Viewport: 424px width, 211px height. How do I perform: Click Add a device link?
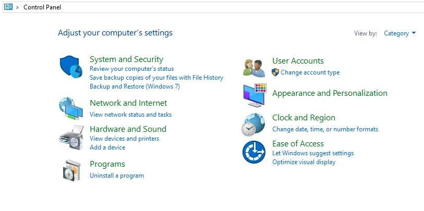(x=107, y=147)
